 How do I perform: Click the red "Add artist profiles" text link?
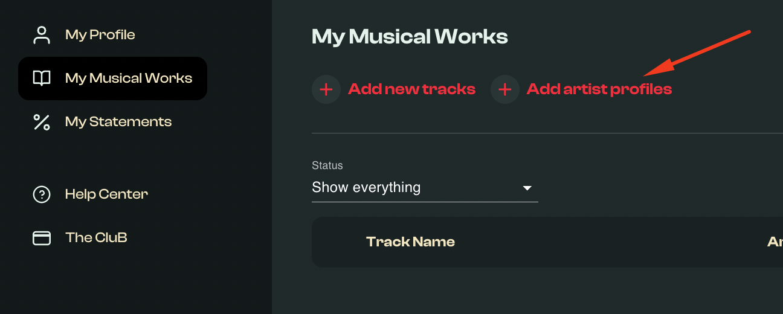coord(599,89)
